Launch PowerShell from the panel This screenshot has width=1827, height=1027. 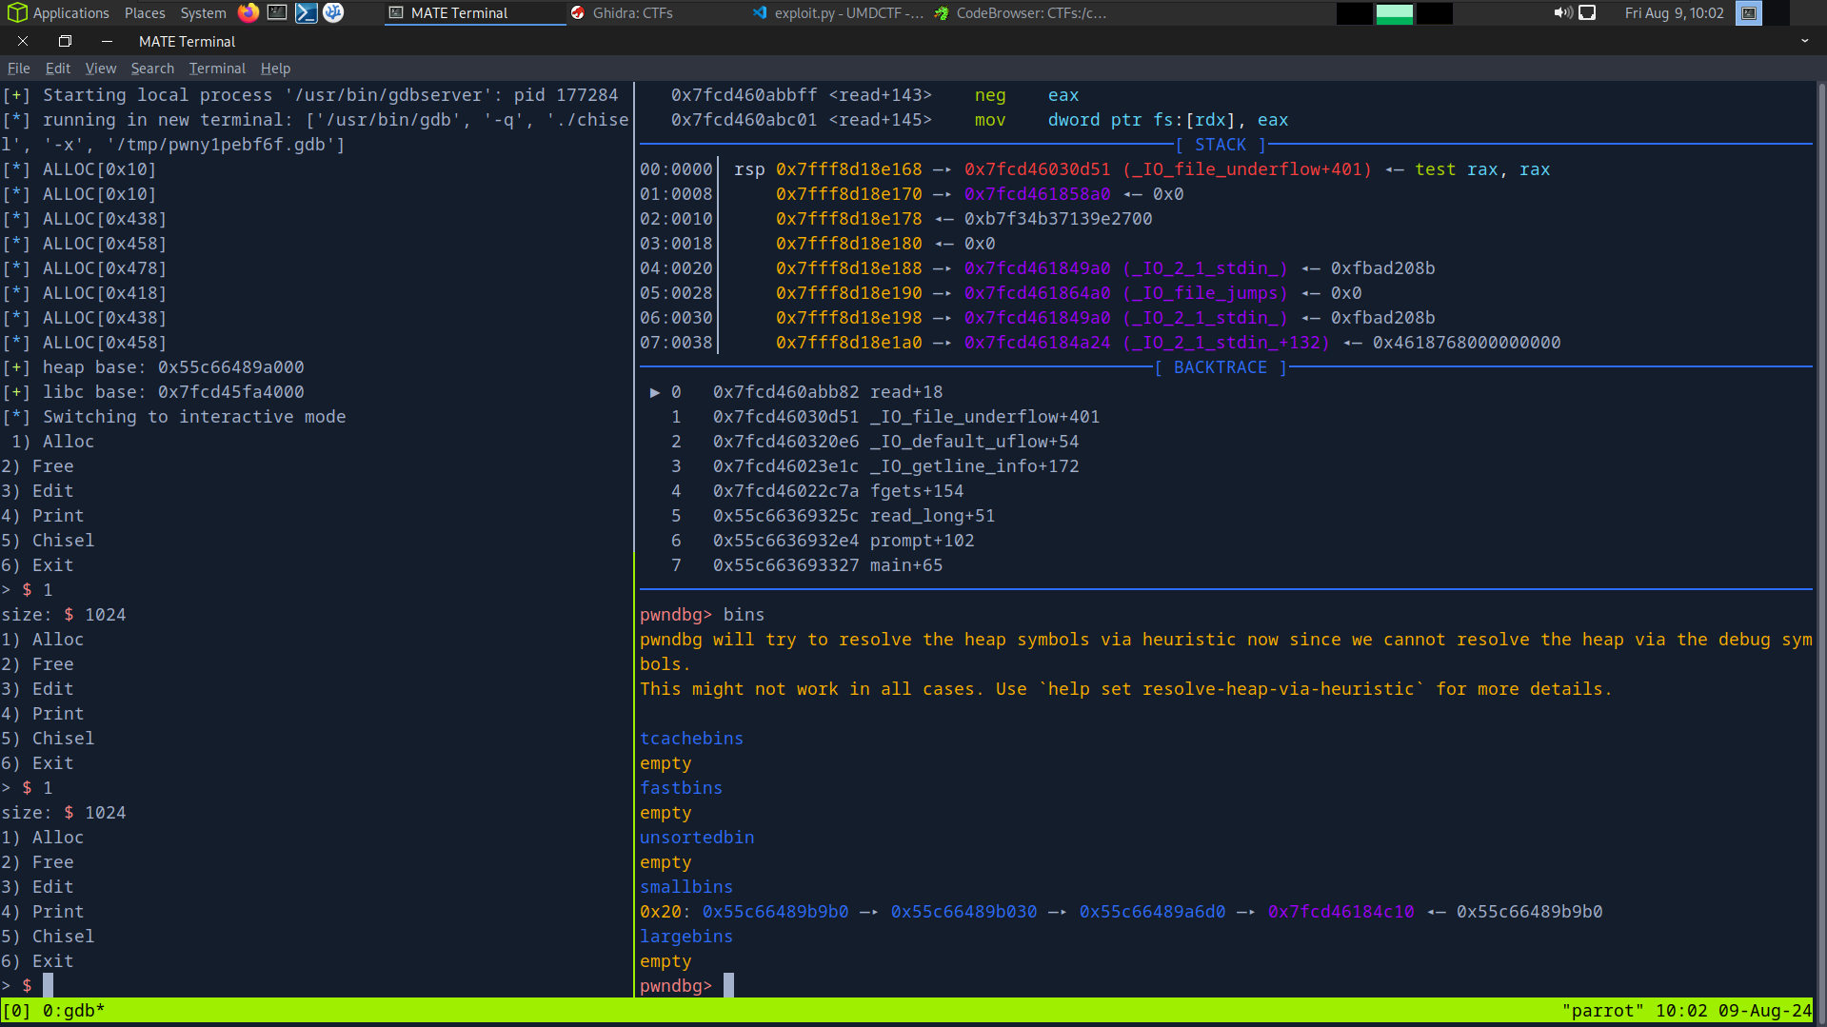pos(306,12)
